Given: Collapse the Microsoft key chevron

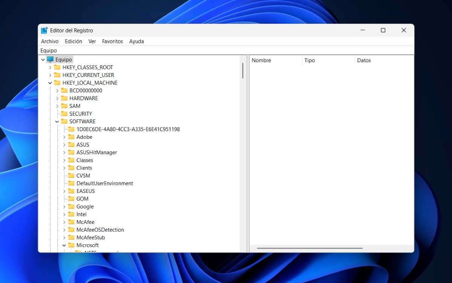Looking at the screenshot, I should click(64, 245).
